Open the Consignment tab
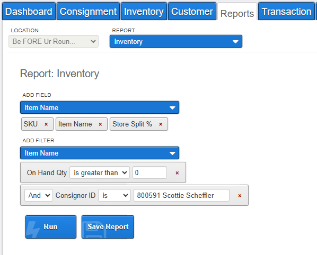The width and height of the screenshot is (317, 255). (88, 11)
